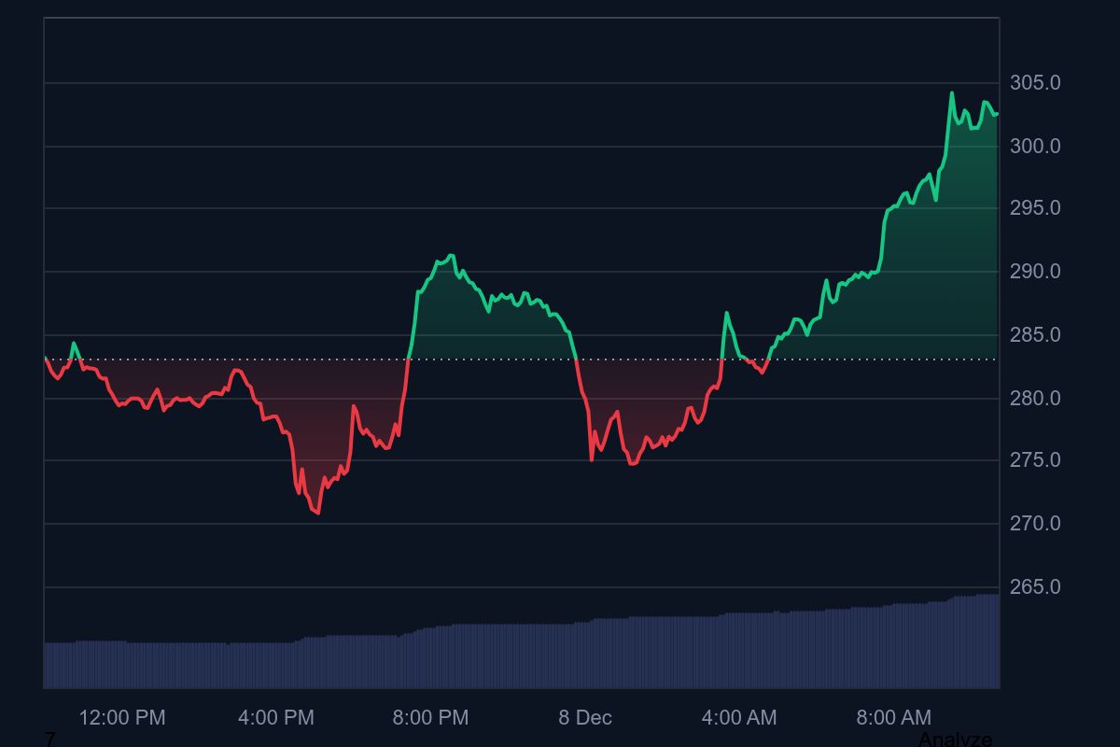The height and width of the screenshot is (747, 1120).
Task: Click the 8 Dec date axis marker
Action: tap(585, 717)
